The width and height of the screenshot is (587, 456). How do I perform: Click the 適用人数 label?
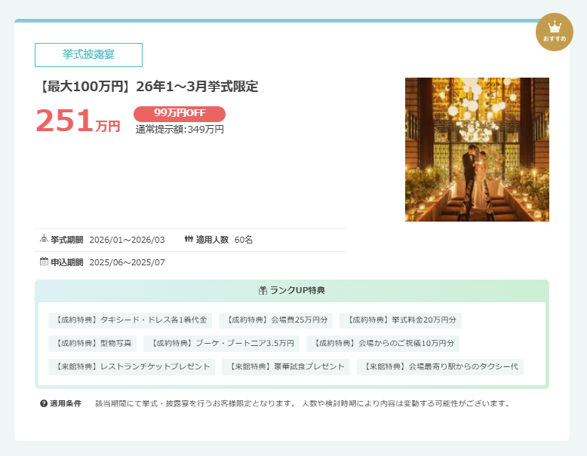point(212,240)
